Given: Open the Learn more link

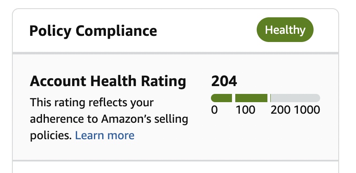Looking at the screenshot, I should (x=105, y=135).
